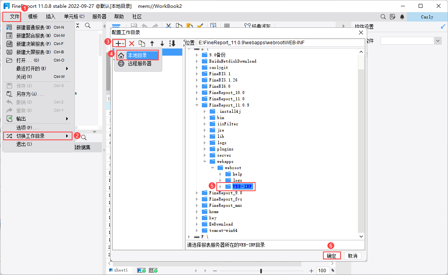448x275 pixels.
Task: Choose 新建普通报表 from file menu
Action: point(38,27)
